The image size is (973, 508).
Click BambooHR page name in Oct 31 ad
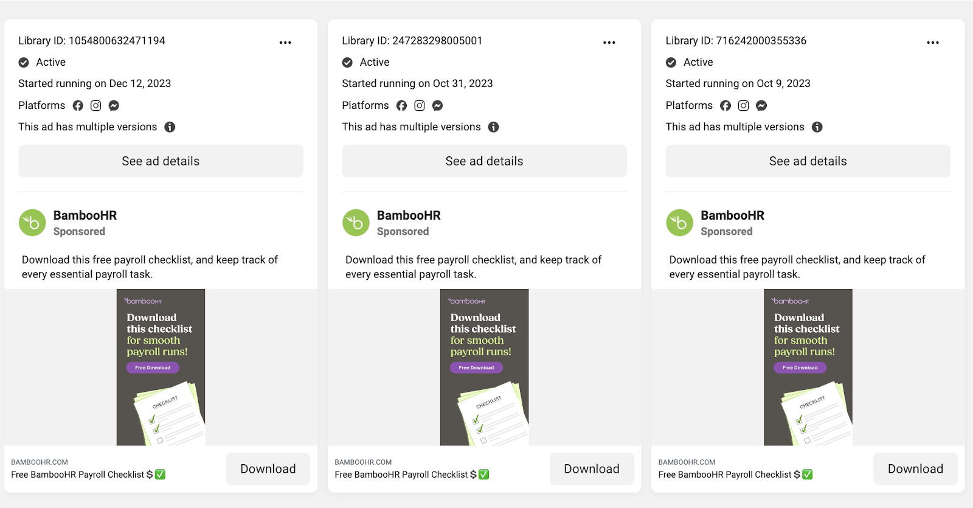point(409,215)
